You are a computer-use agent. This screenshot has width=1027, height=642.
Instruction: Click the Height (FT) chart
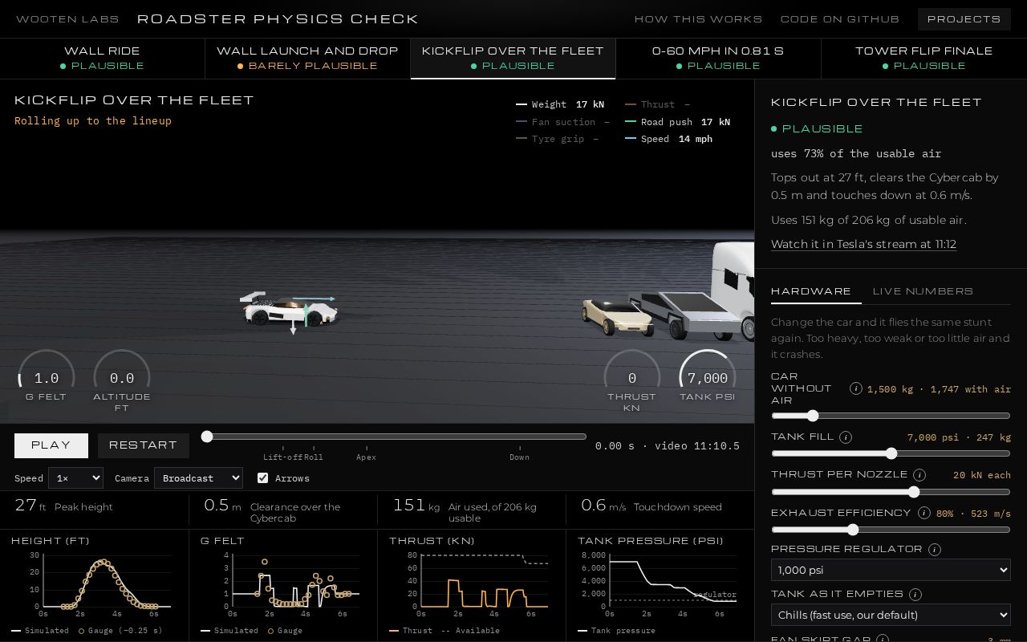tap(94, 586)
